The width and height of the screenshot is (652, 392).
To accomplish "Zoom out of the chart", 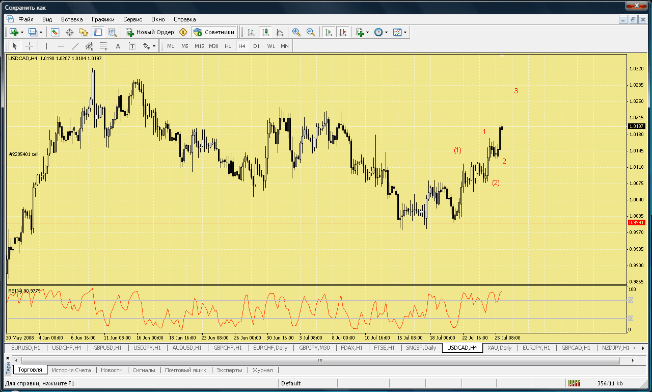I will [x=311, y=32].
